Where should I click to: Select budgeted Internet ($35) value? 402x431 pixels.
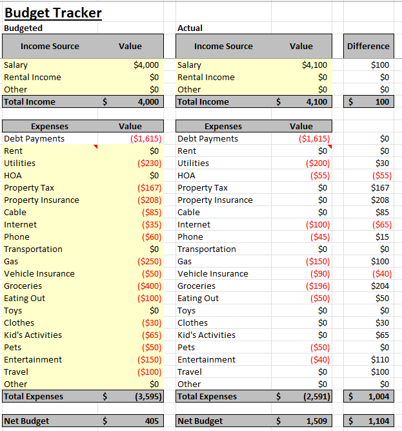click(x=152, y=225)
